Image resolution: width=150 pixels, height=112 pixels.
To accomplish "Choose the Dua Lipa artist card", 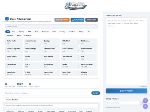I will 51,42.
